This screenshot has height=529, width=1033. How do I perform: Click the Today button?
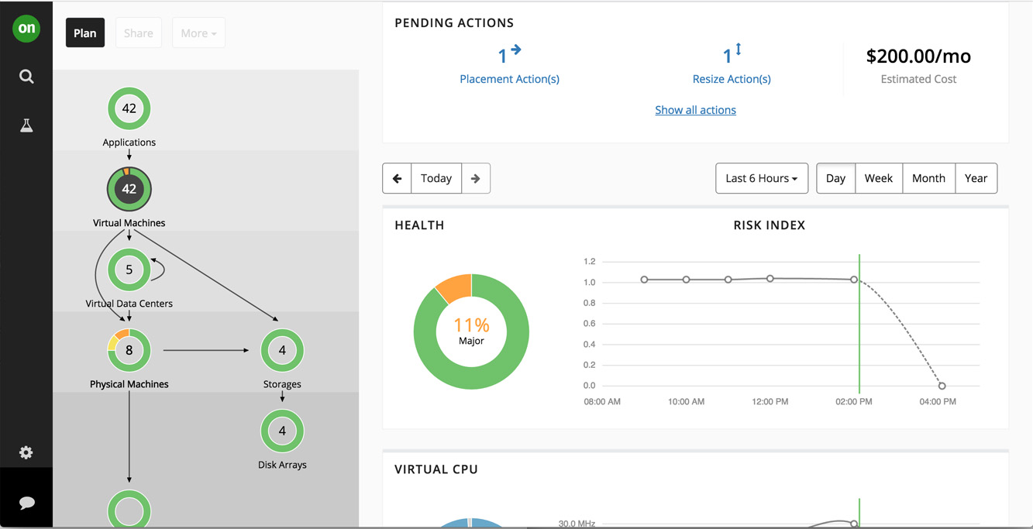436,178
